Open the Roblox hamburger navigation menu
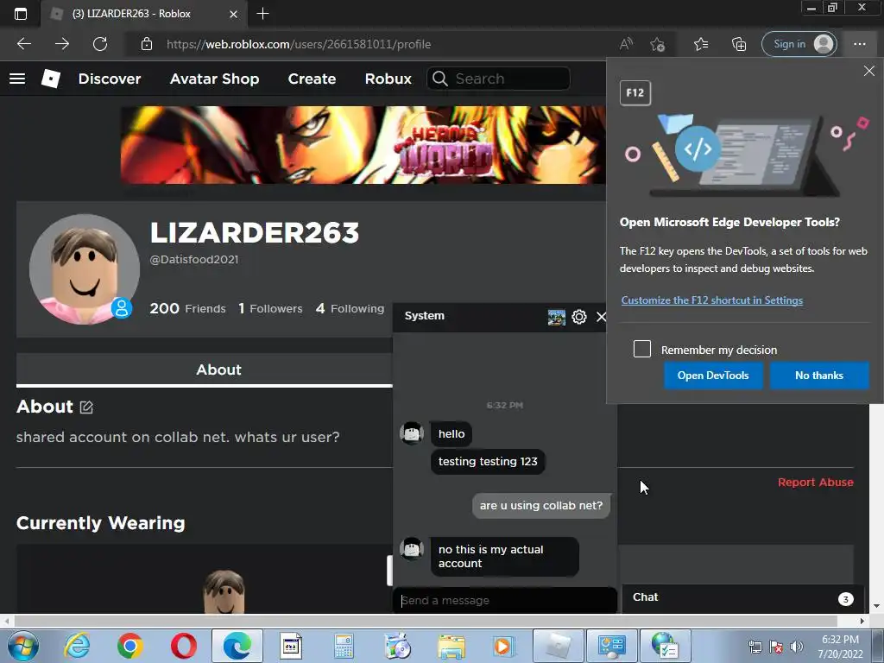Viewport: 884px width, 663px height. (17, 79)
